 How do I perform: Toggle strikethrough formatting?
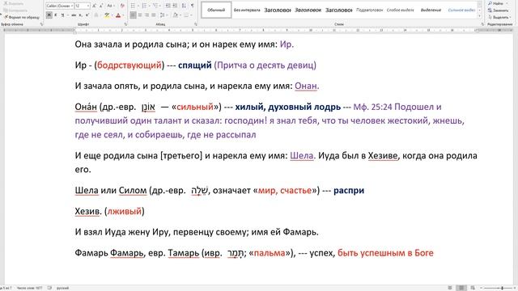pos(74,15)
